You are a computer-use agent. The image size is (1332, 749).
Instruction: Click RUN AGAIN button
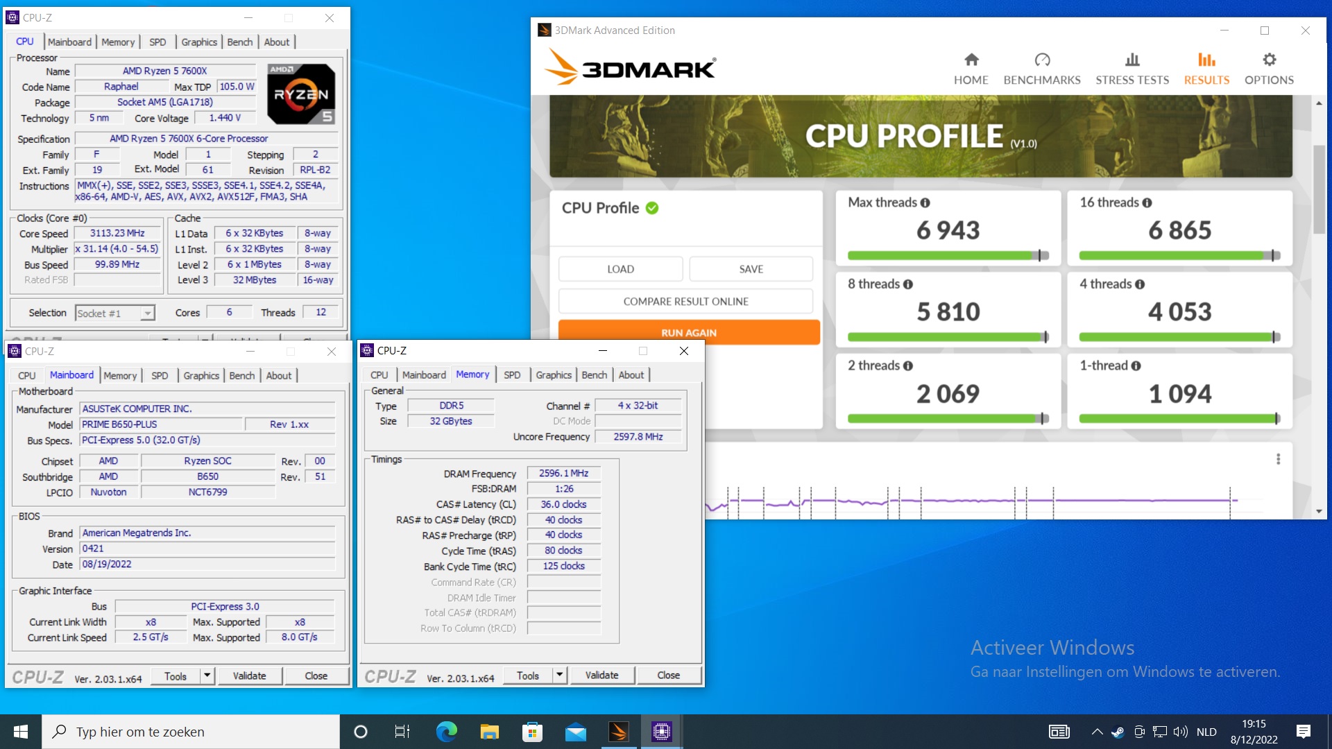tap(689, 332)
